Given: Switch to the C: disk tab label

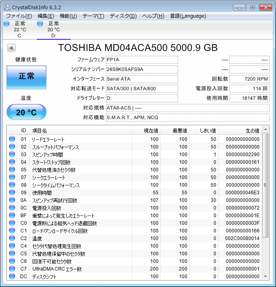Looking at the screenshot, I should 20,36.
